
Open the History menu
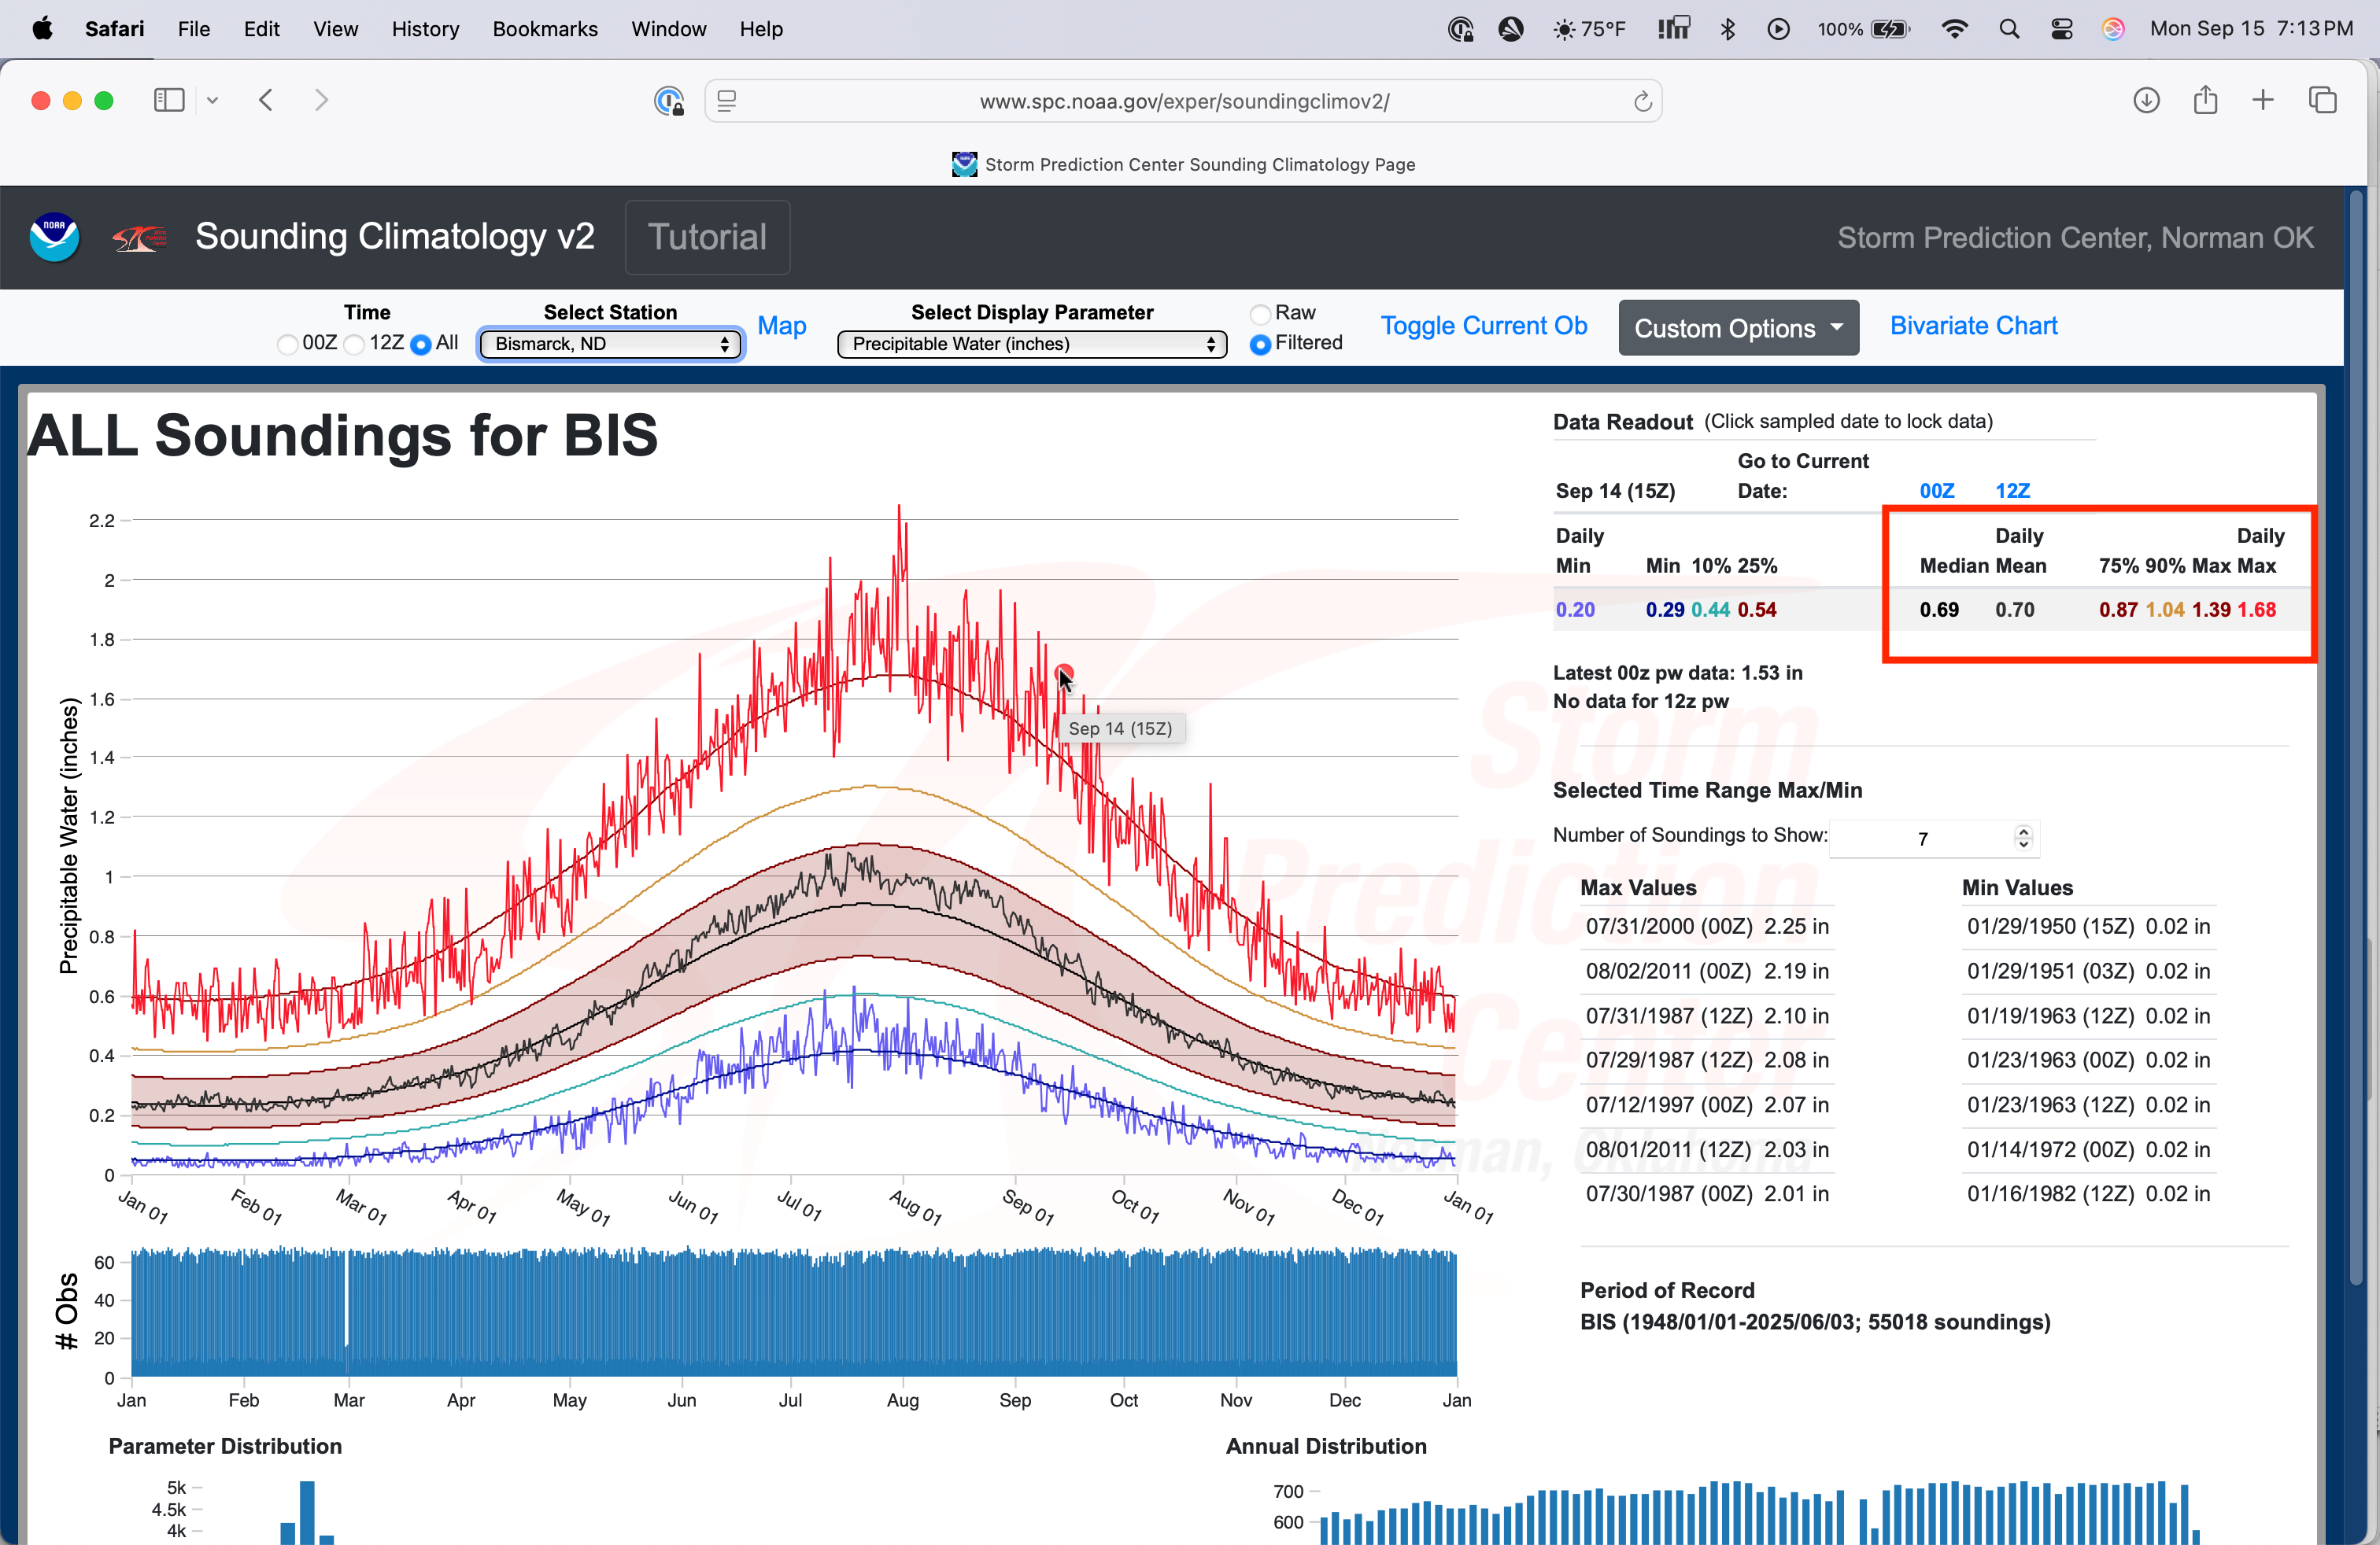pyautogui.click(x=425, y=29)
